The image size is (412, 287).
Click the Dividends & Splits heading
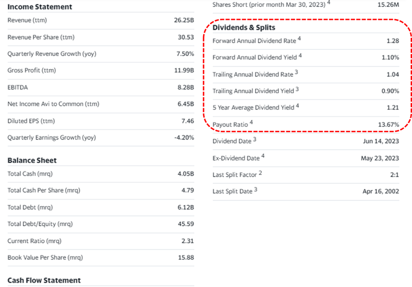click(x=244, y=28)
